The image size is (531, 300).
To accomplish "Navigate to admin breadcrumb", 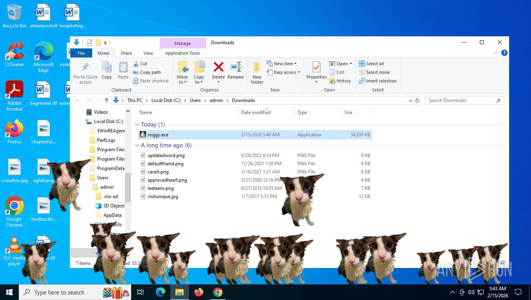I will (216, 100).
